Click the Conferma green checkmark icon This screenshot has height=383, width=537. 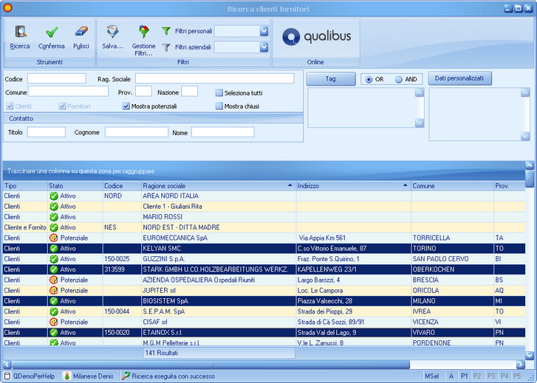pyautogui.click(x=52, y=32)
